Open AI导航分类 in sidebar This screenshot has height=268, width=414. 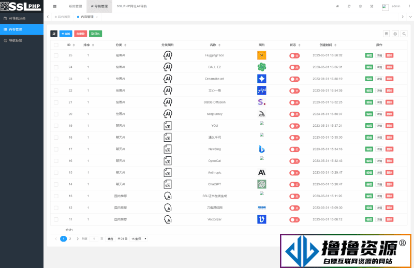pyautogui.click(x=22, y=19)
